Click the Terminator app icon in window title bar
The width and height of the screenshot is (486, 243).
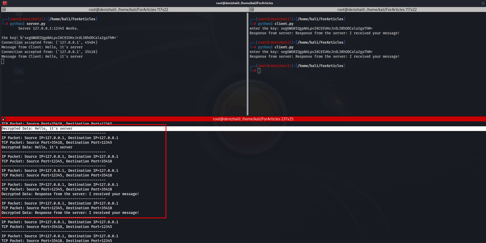[5, 3]
